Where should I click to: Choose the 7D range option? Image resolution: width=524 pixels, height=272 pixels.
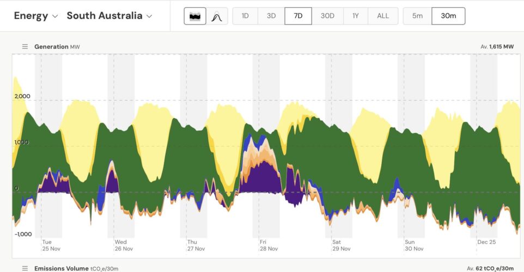point(298,16)
